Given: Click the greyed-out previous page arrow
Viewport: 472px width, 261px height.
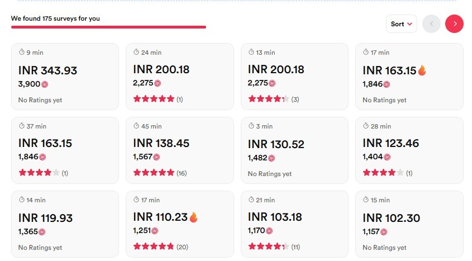Looking at the screenshot, I should coord(431,24).
